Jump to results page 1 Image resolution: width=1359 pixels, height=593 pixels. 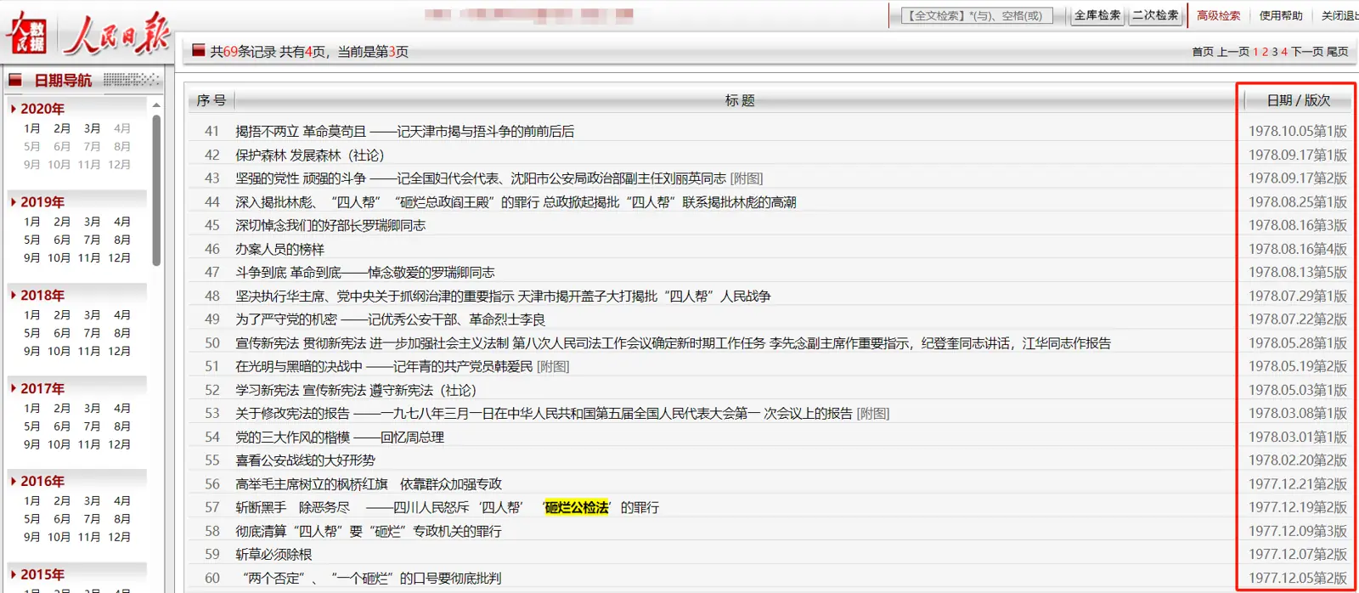[x=1255, y=52]
